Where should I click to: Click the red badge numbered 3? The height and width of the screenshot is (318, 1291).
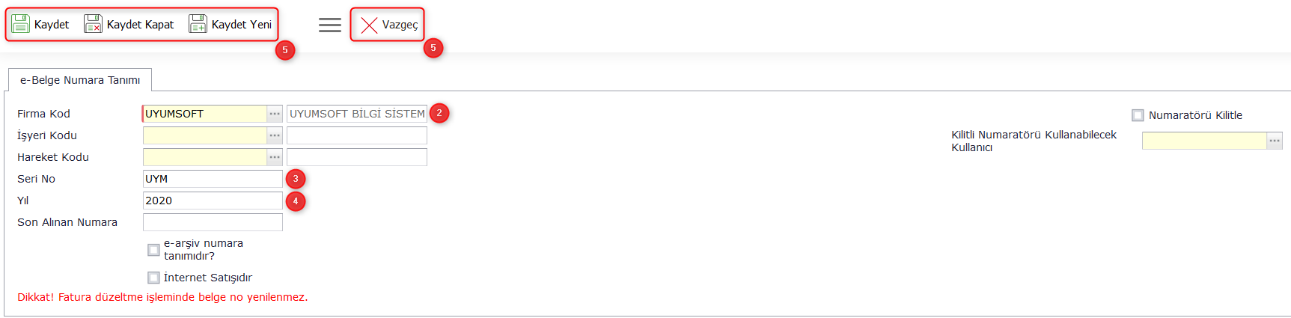click(296, 179)
